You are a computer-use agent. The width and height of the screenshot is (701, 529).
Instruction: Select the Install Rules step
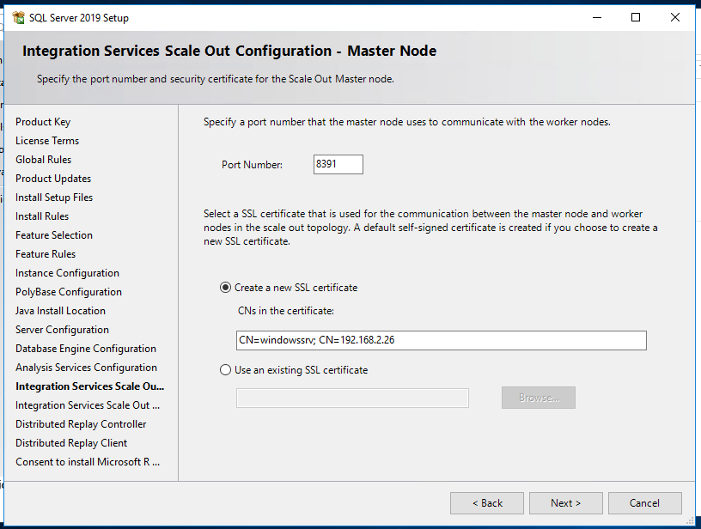pos(42,216)
